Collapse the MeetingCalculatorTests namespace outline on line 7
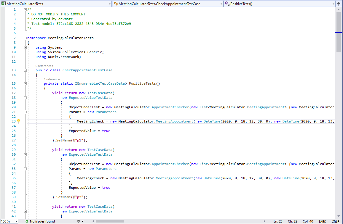This screenshot has width=343, height=224. (25, 38)
